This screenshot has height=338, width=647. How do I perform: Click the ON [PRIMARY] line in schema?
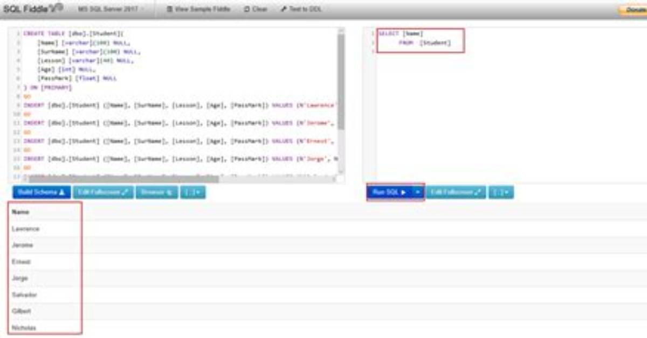47,87
